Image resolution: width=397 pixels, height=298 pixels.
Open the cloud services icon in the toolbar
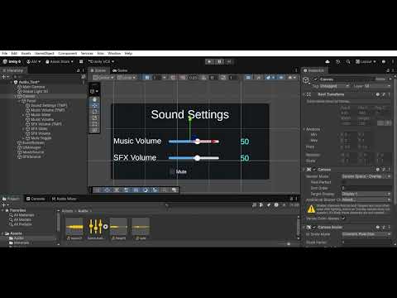point(328,61)
